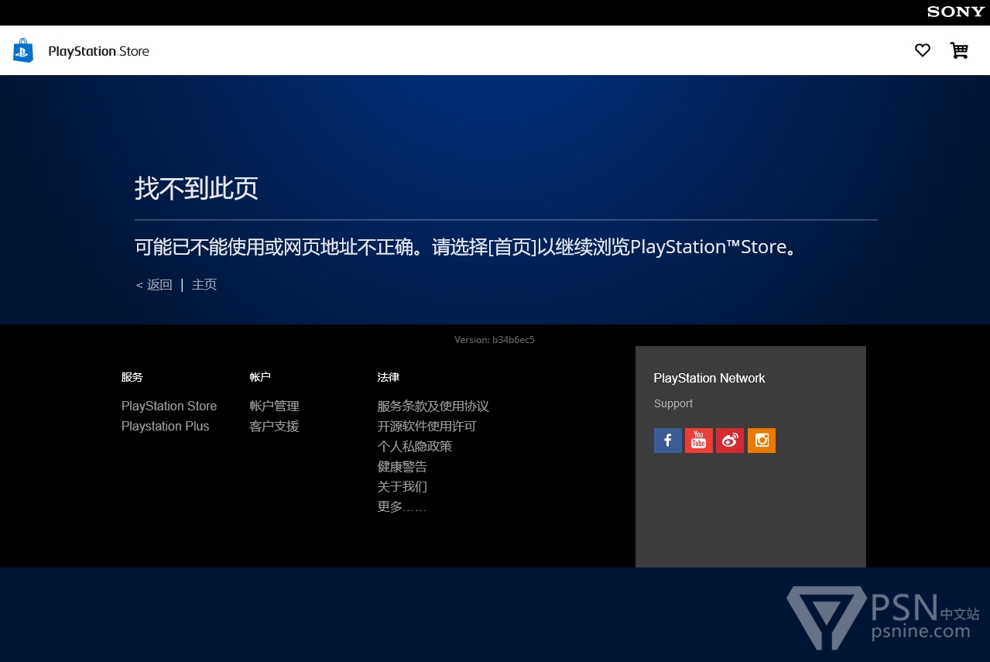
Task: Open the YouTube social icon
Action: [x=698, y=441]
